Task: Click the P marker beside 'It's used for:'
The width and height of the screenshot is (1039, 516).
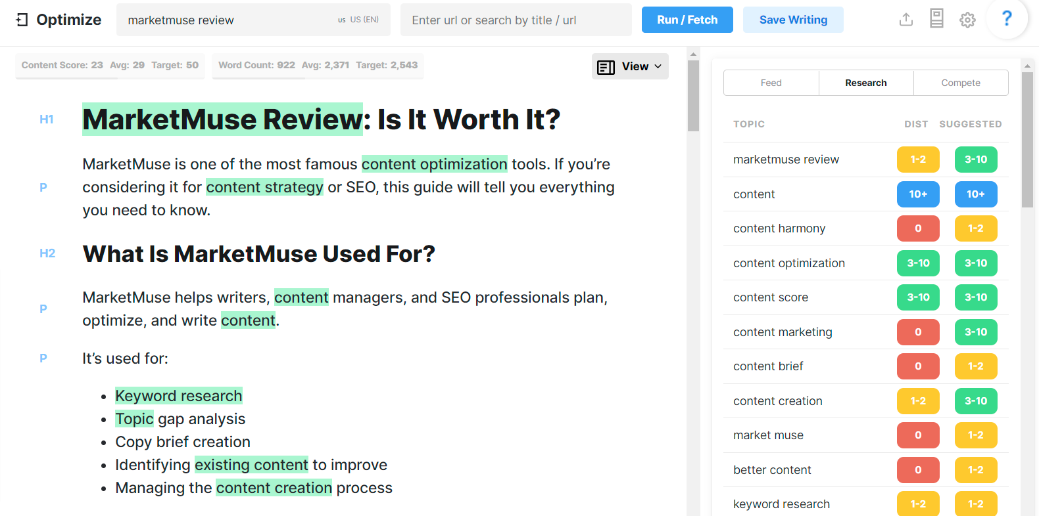Action: point(43,358)
